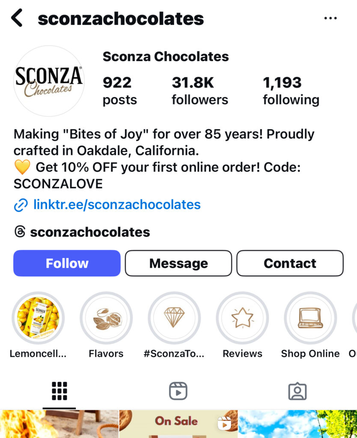Open the 1,193 following list
This screenshot has width=357, height=438.
pyautogui.click(x=291, y=91)
